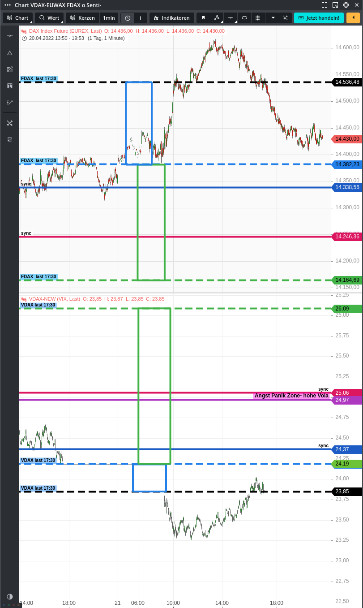This screenshot has height=608, width=363.
Task: Open the Wert instrument dropdown
Action: [49, 18]
